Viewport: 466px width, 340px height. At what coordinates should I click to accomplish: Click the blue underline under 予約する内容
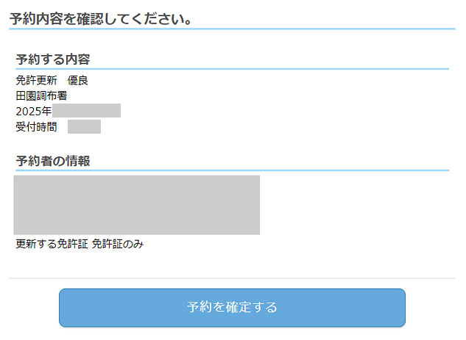[x=232, y=69]
